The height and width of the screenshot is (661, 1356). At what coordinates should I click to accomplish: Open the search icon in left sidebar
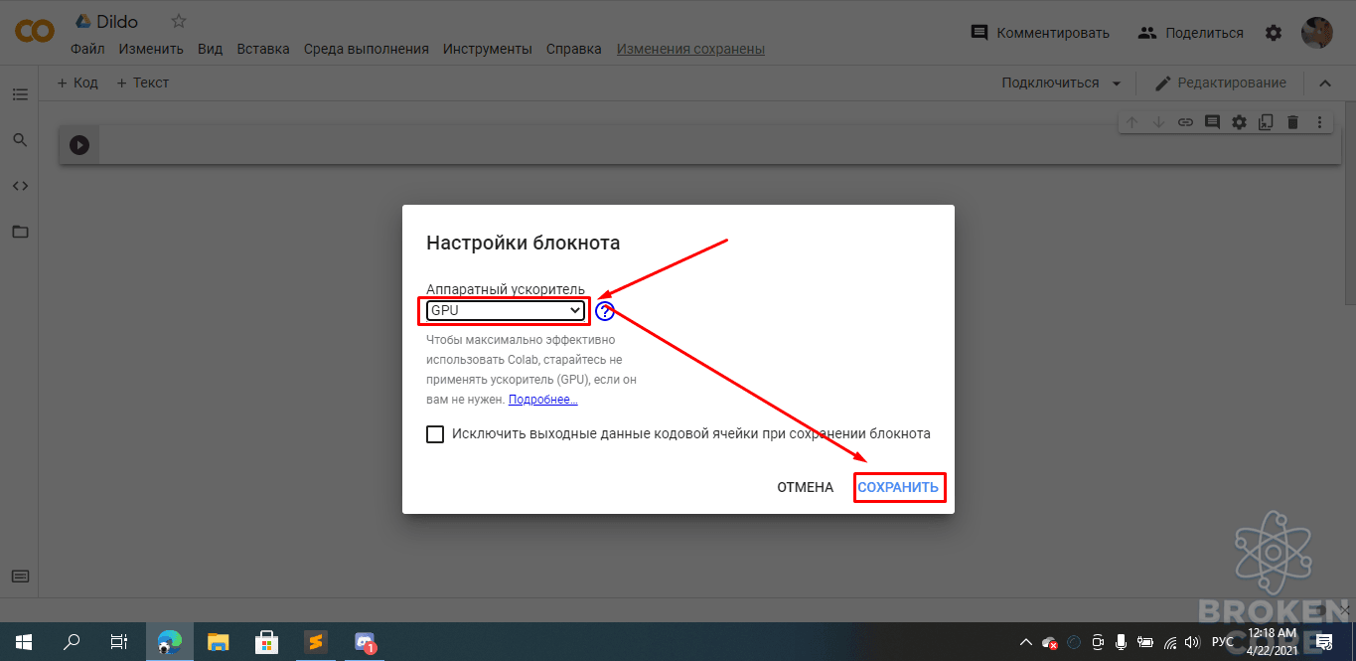pos(20,140)
